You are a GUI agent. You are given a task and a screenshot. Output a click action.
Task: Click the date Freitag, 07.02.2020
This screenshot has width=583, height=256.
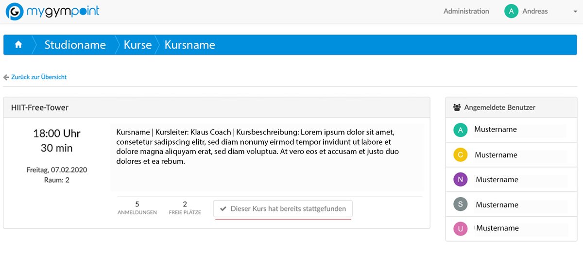coord(57,171)
